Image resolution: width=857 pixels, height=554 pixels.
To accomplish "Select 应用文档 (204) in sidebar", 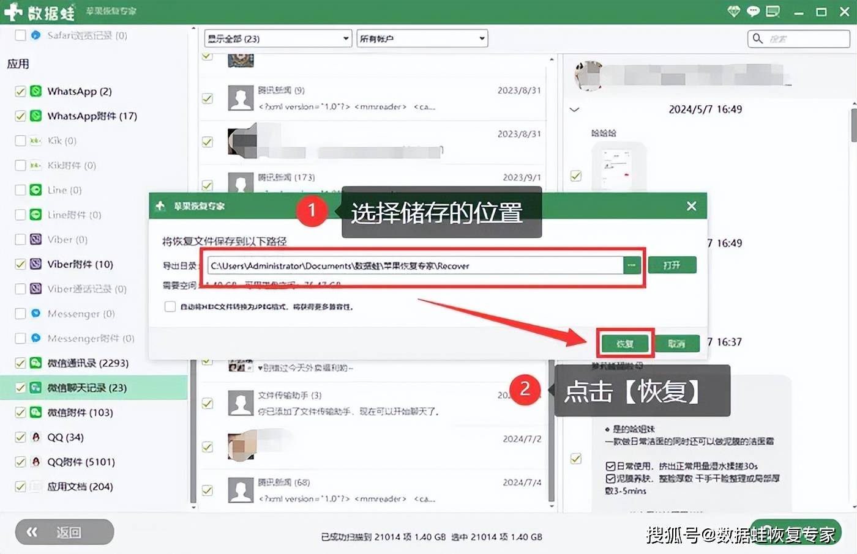I will coord(80,486).
